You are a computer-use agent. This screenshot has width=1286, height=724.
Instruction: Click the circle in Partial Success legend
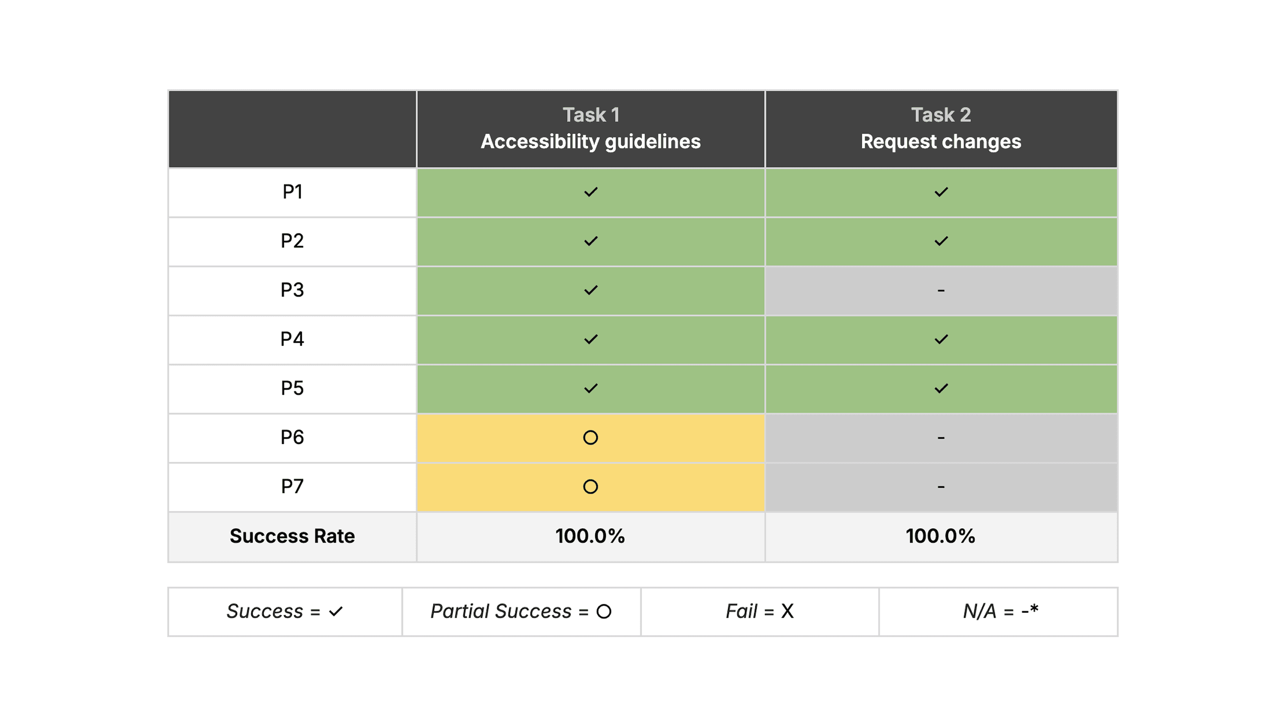point(604,611)
